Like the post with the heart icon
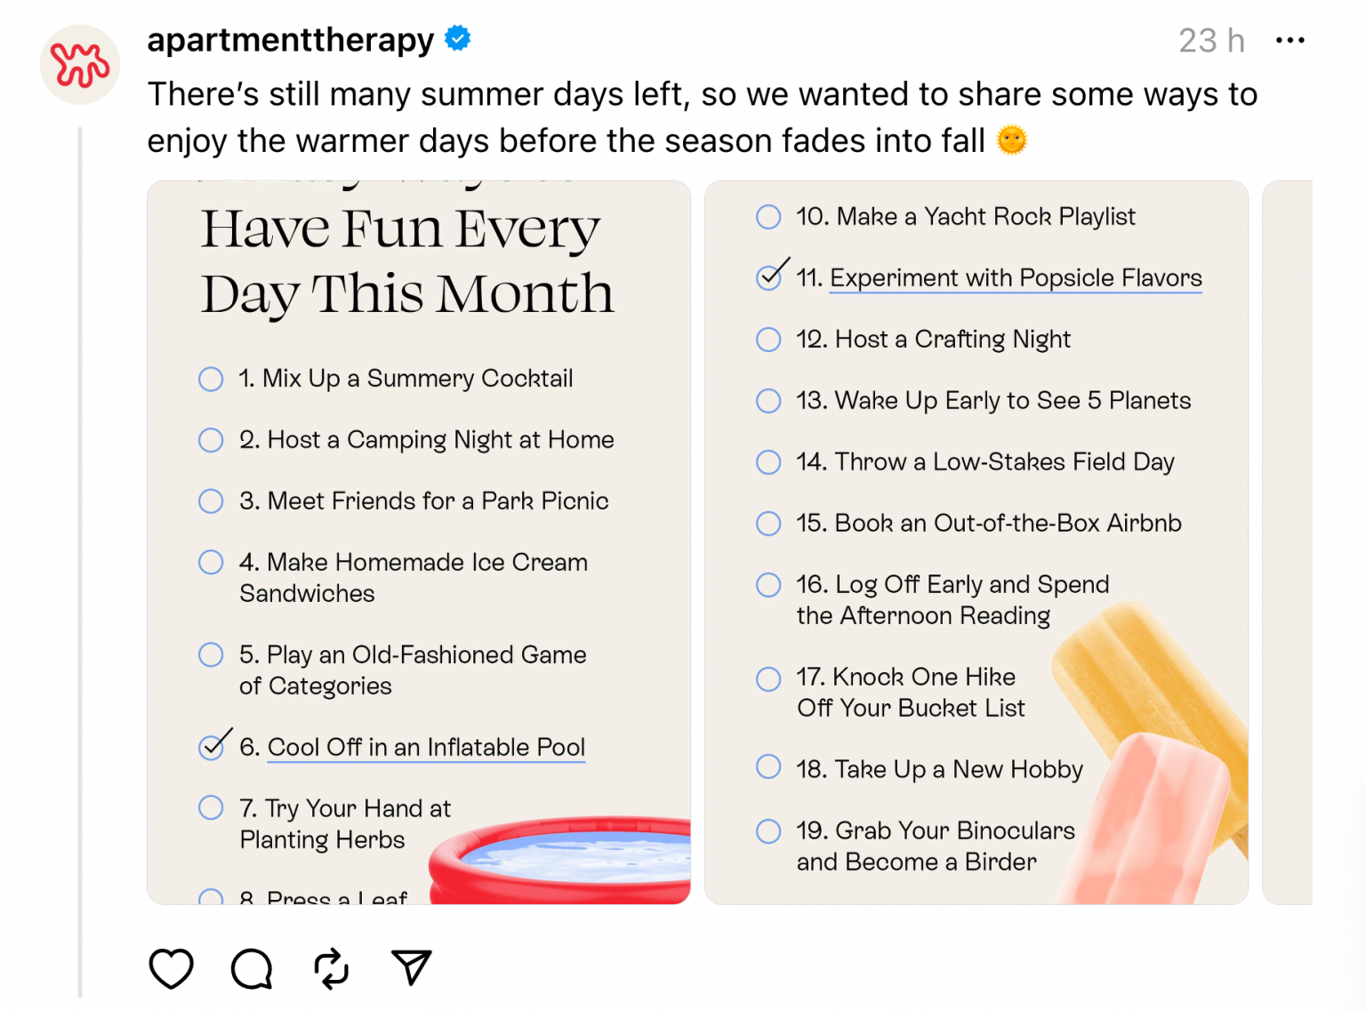Screen dimensions: 1366x1011 pos(171,968)
